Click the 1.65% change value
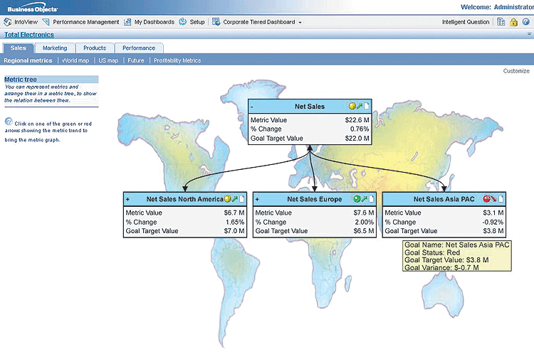This screenshot has width=534, height=354. tap(235, 222)
